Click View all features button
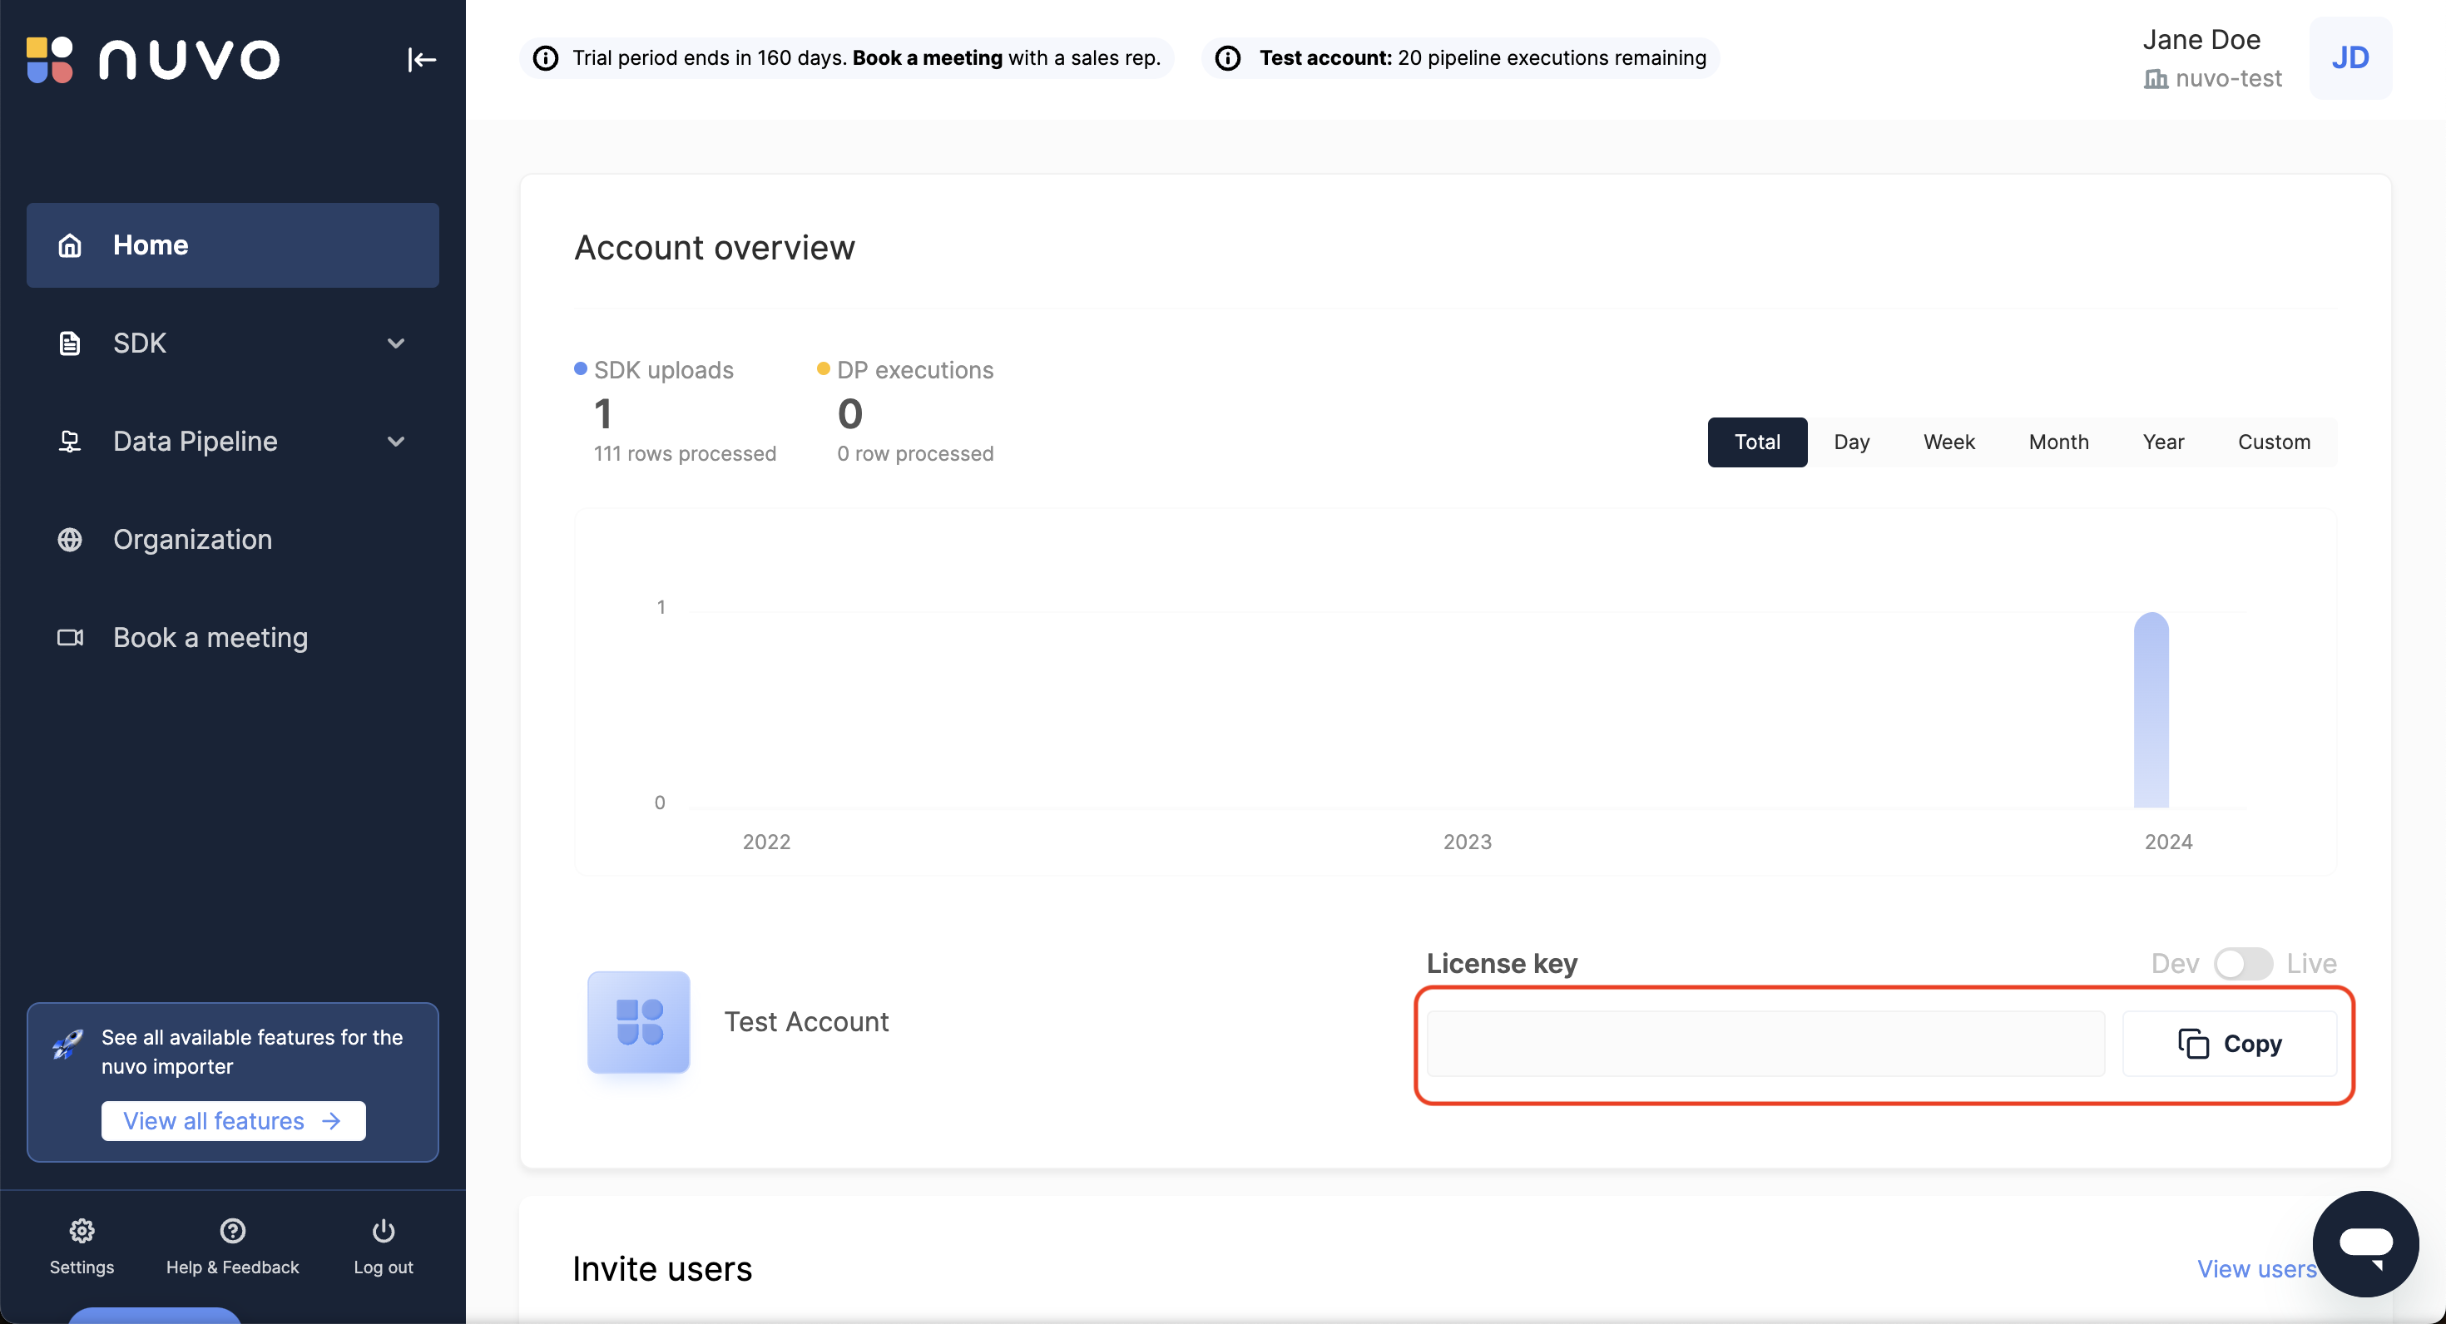The image size is (2446, 1324). click(233, 1119)
